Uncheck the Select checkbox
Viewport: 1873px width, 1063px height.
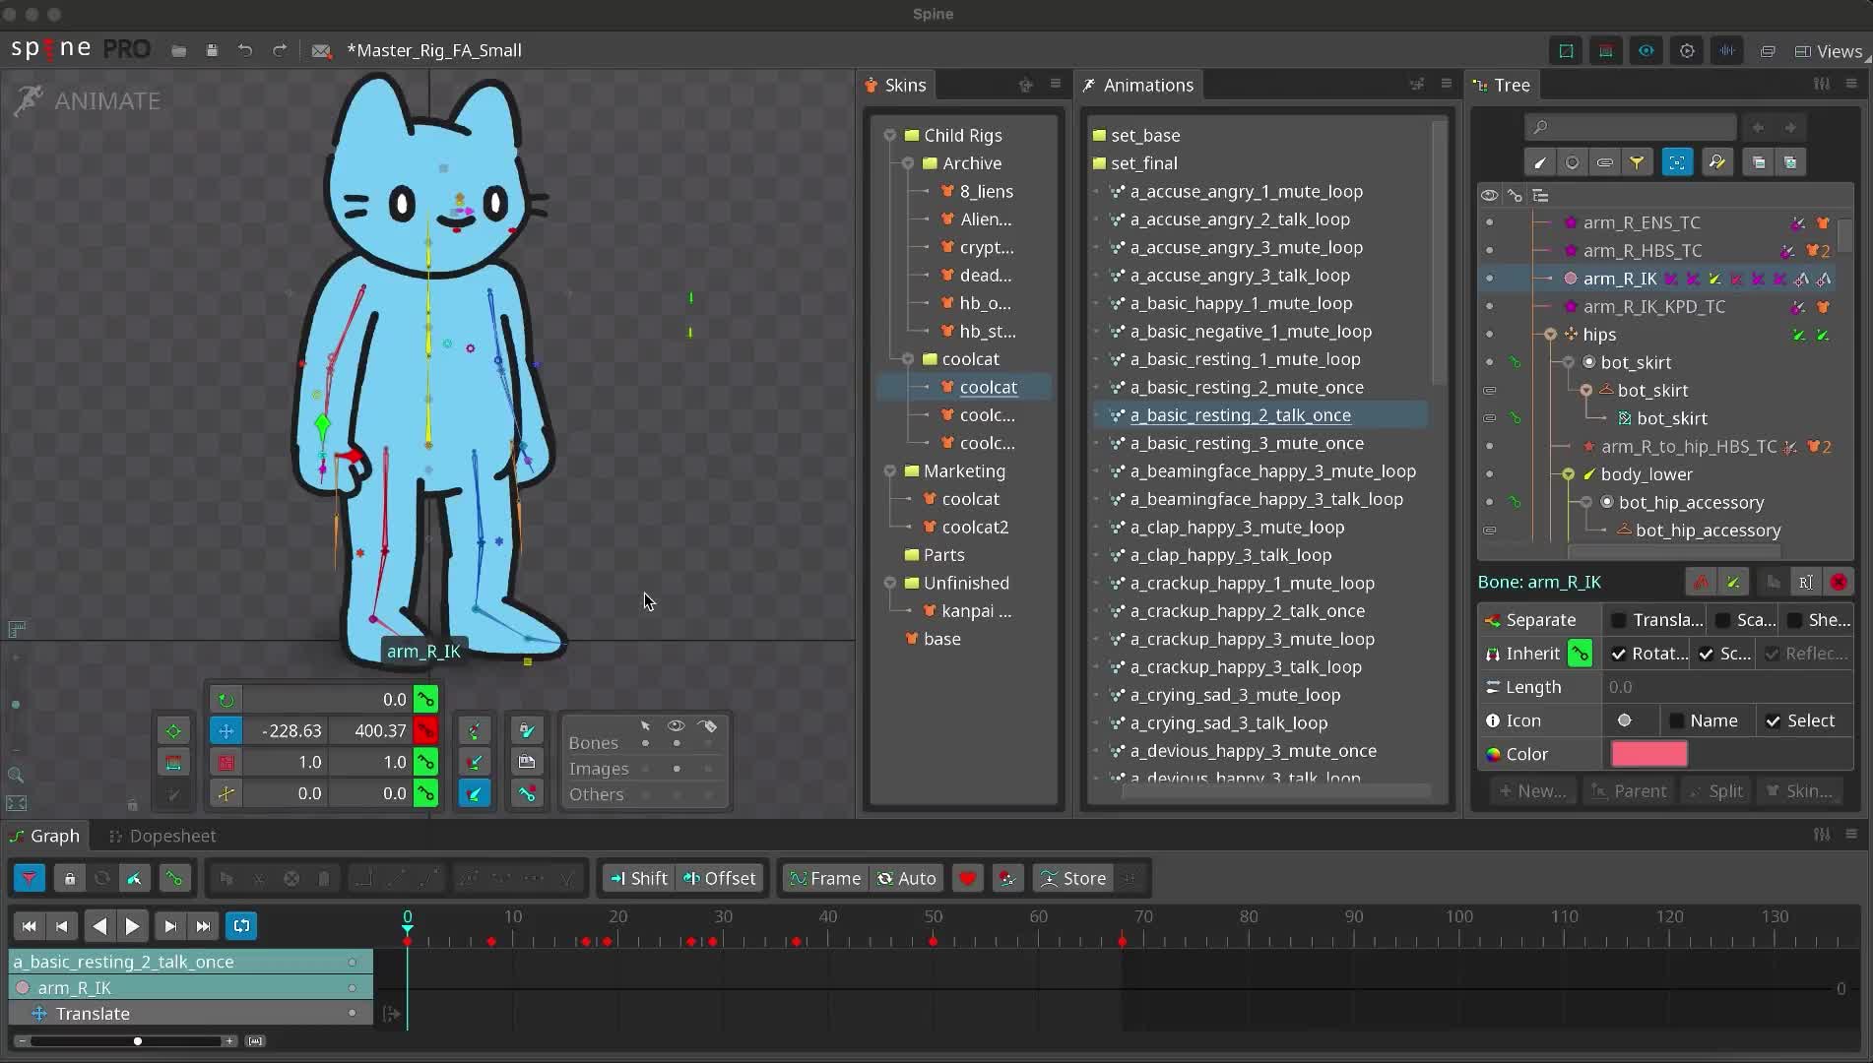click(1774, 721)
